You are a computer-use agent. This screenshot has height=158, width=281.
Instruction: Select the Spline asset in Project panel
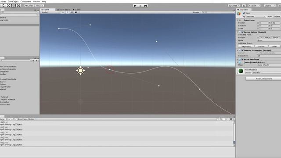tap(3, 84)
